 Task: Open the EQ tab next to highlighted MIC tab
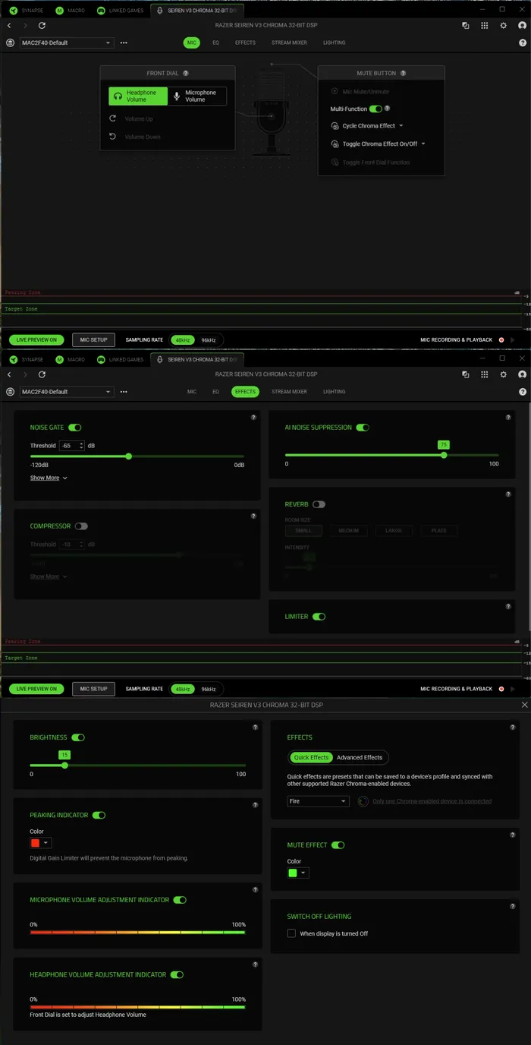pyautogui.click(x=215, y=43)
